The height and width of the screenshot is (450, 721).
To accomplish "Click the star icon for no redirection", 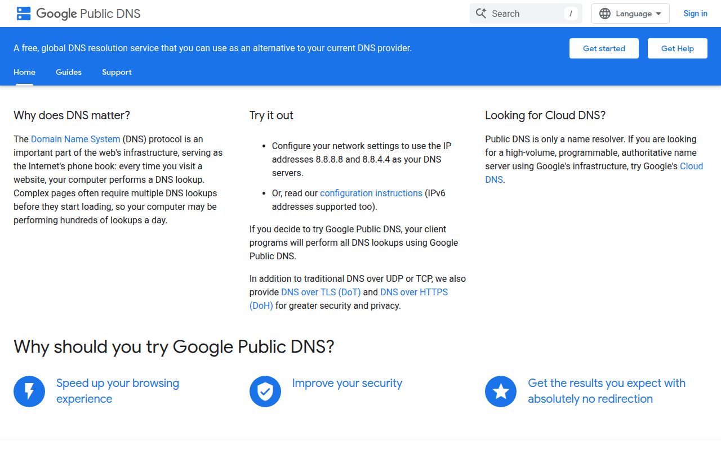I will point(501,391).
